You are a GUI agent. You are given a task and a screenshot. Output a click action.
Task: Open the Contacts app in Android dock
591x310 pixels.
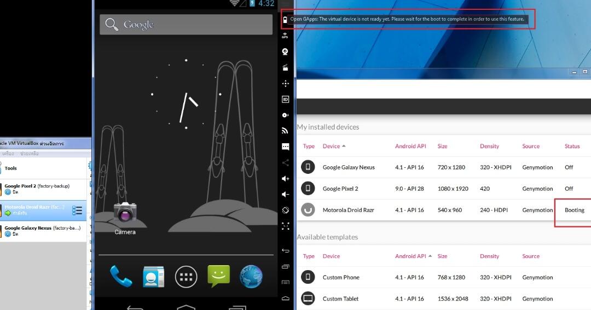point(153,277)
